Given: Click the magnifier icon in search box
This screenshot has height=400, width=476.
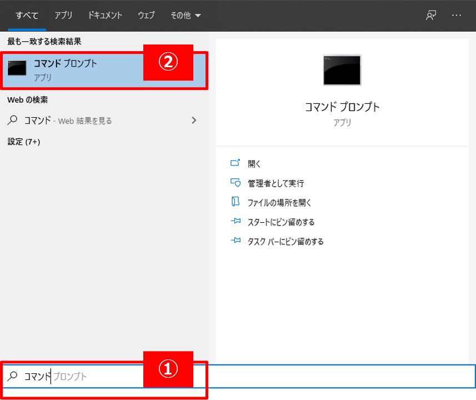Looking at the screenshot, I should click(12, 376).
